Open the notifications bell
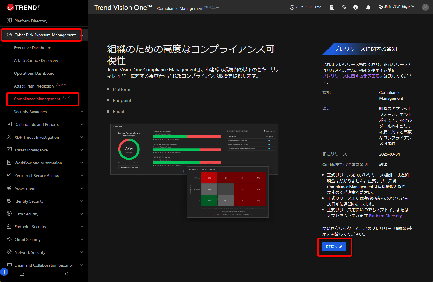The width and height of the screenshot is (433, 282). pos(368,7)
